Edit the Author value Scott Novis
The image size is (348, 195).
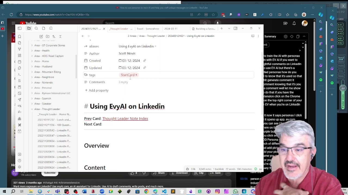[x=127, y=53]
